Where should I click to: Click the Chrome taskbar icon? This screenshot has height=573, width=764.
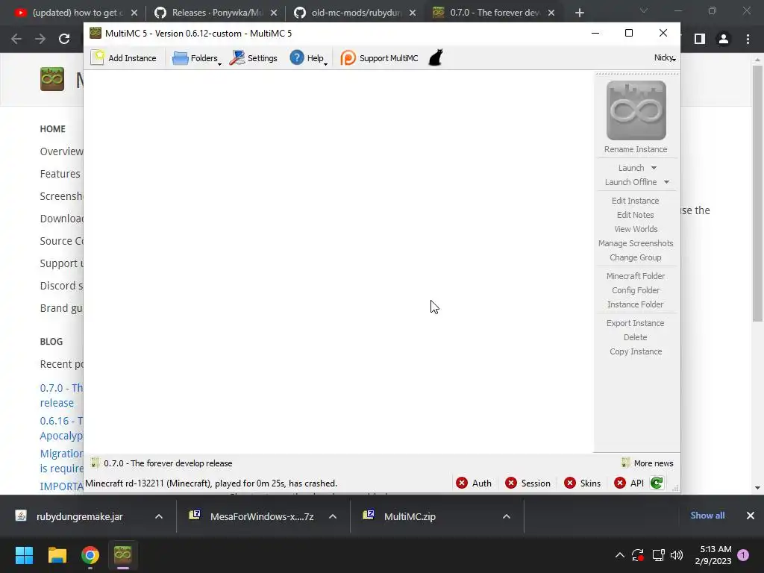[x=90, y=555]
